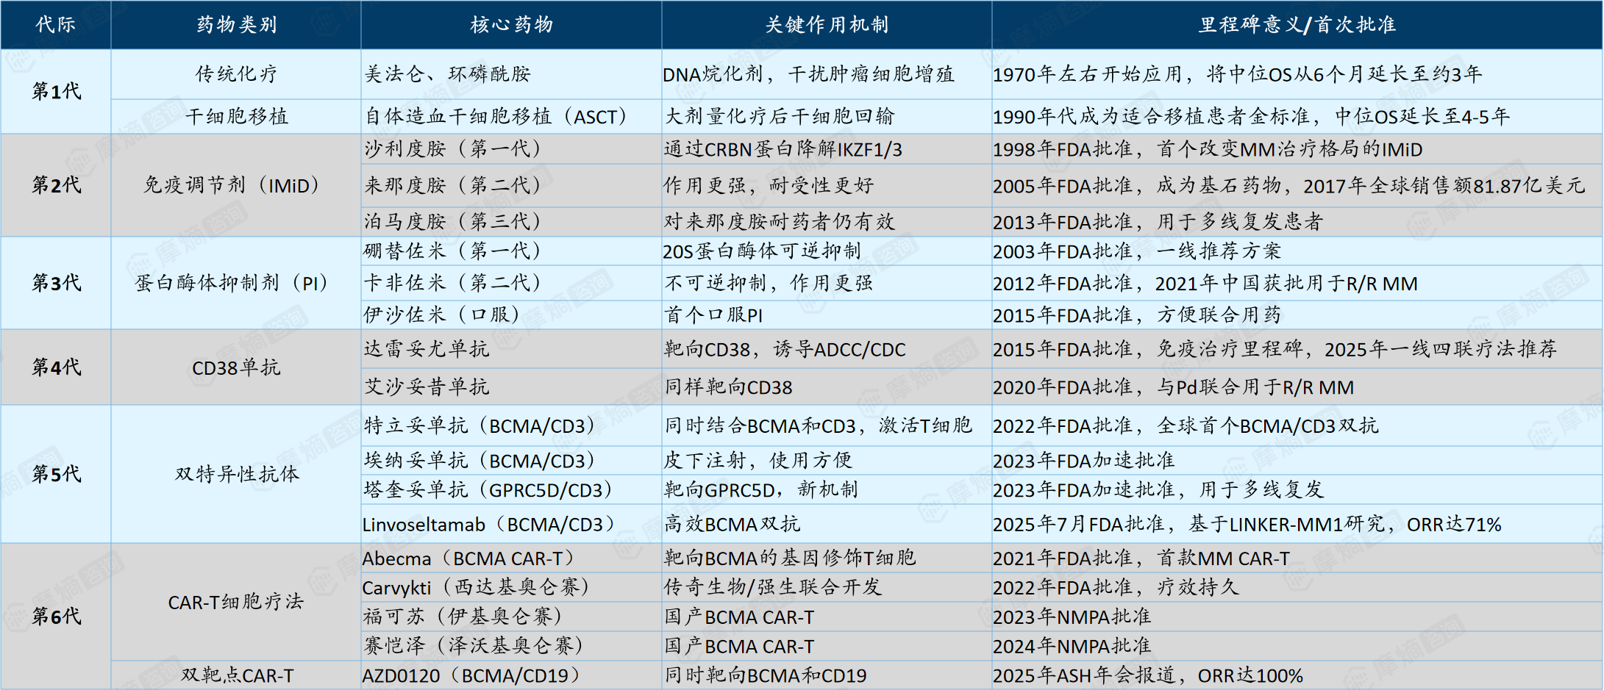Image resolution: width=1604 pixels, height=690 pixels.
Task: Click the CD38单抗 category cell
Action: 236,367
